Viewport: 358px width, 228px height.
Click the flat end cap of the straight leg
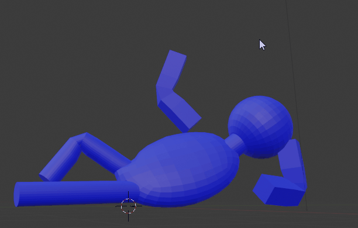tap(16, 195)
